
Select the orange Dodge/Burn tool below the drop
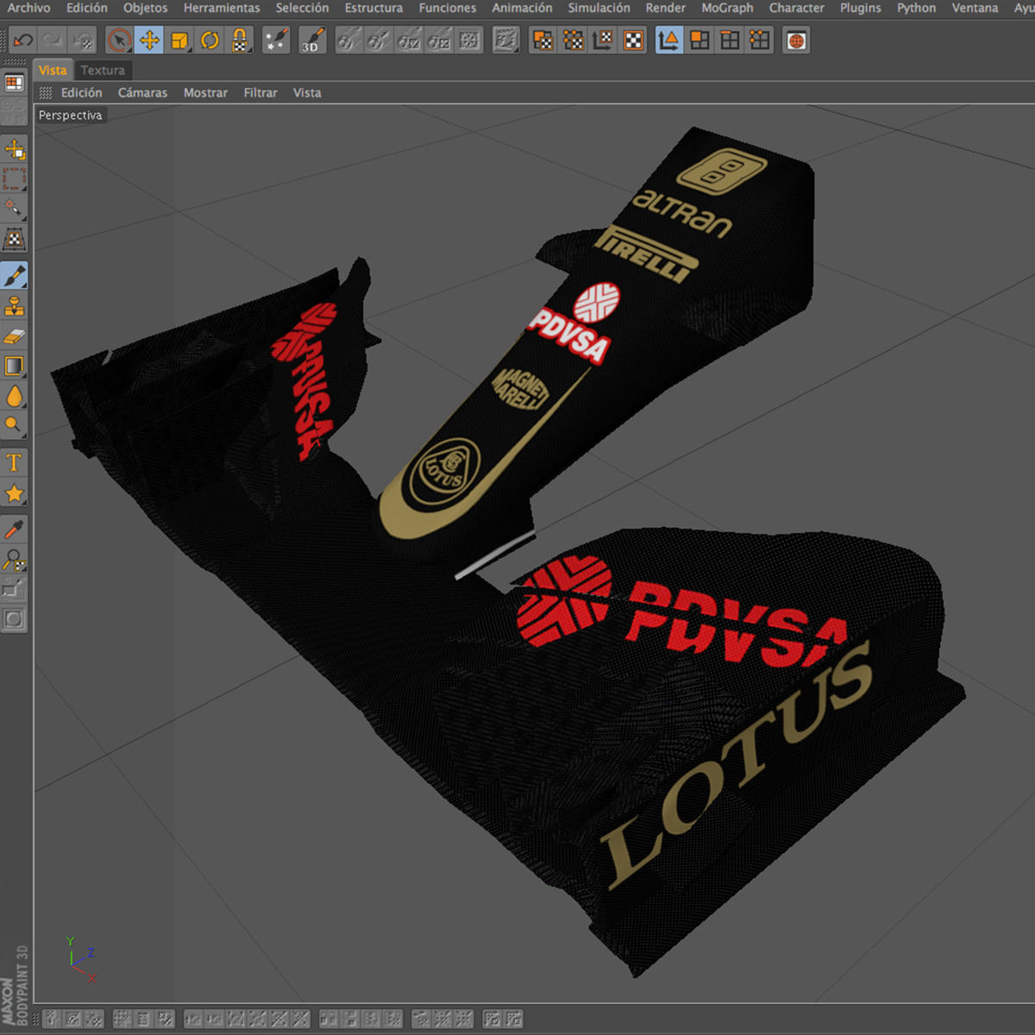click(15, 425)
